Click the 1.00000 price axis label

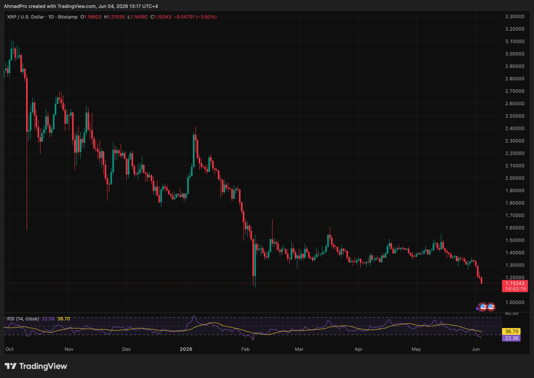coord(515,303)
